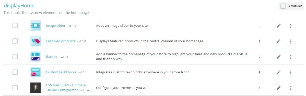
Task: Click the edit pencil for Featured products
Action: pyautogui.click(x=278, y=41)
